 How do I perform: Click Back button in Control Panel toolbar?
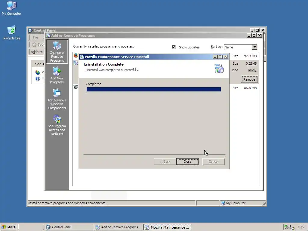38,45
